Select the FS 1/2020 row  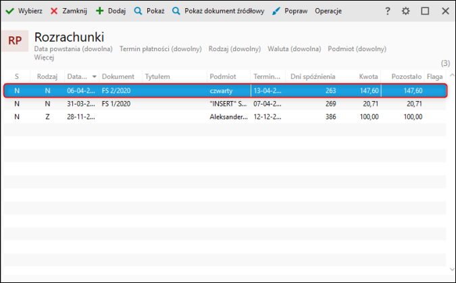coord(225,104)
